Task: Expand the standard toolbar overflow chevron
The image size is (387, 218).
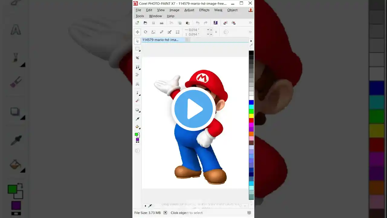Action: (x=250, y=23)
